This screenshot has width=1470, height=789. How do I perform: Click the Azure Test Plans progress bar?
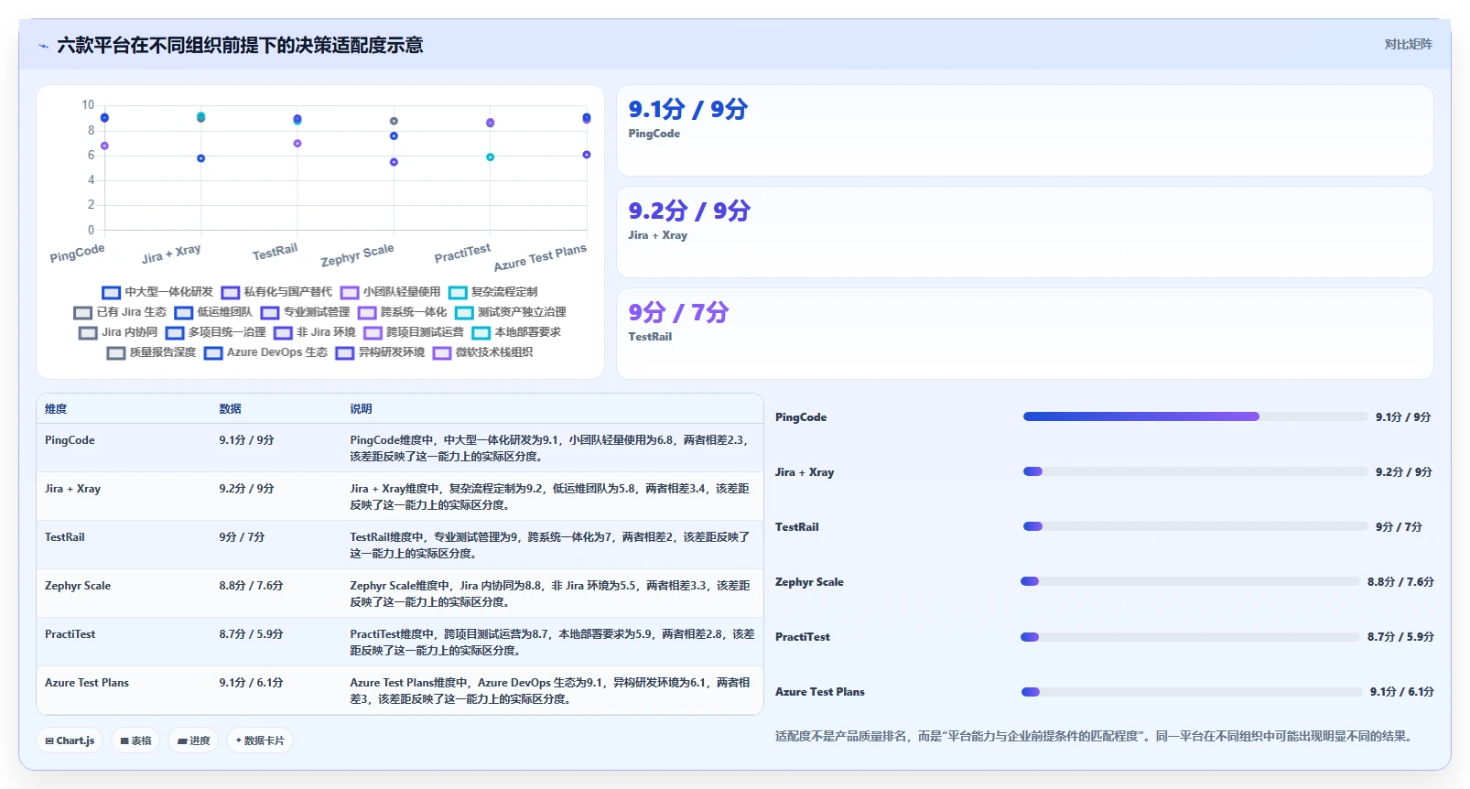(x=1192, y=691)
